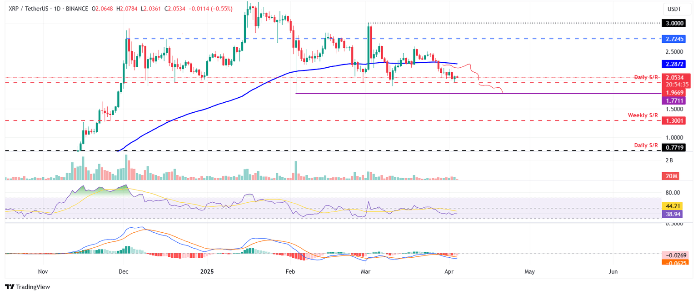Click the red 2.0534 current price label

coord(674,78)
